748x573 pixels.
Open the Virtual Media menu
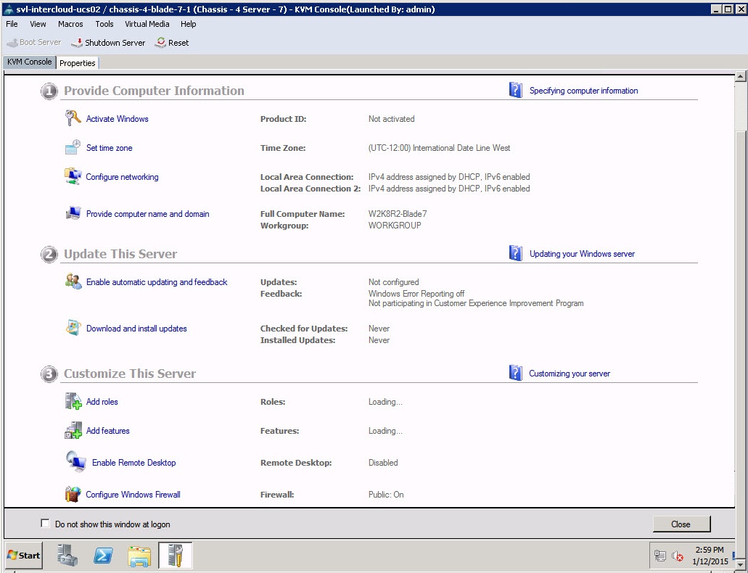147,24
